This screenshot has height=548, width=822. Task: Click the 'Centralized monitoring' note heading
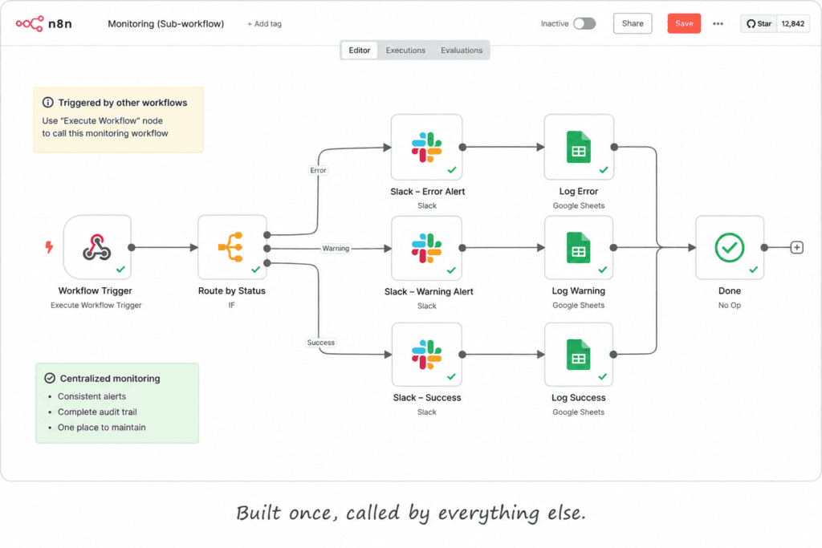tap(110, 378)
